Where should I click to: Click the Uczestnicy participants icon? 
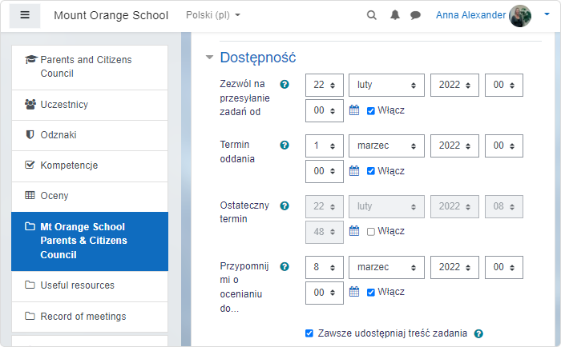click(x=30, y=104)
